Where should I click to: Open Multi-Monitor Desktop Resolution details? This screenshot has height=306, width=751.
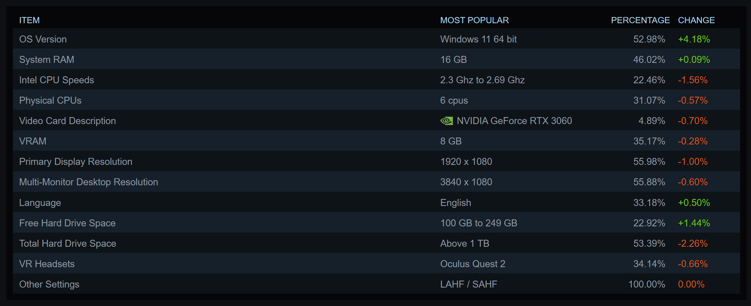[88, 182]
